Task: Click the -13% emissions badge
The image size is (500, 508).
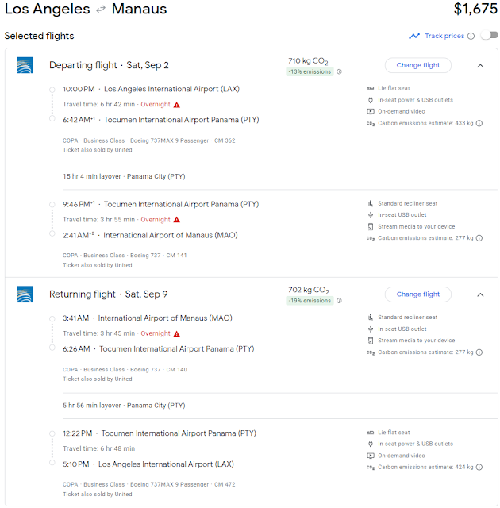Action: [x=310, y=71]
